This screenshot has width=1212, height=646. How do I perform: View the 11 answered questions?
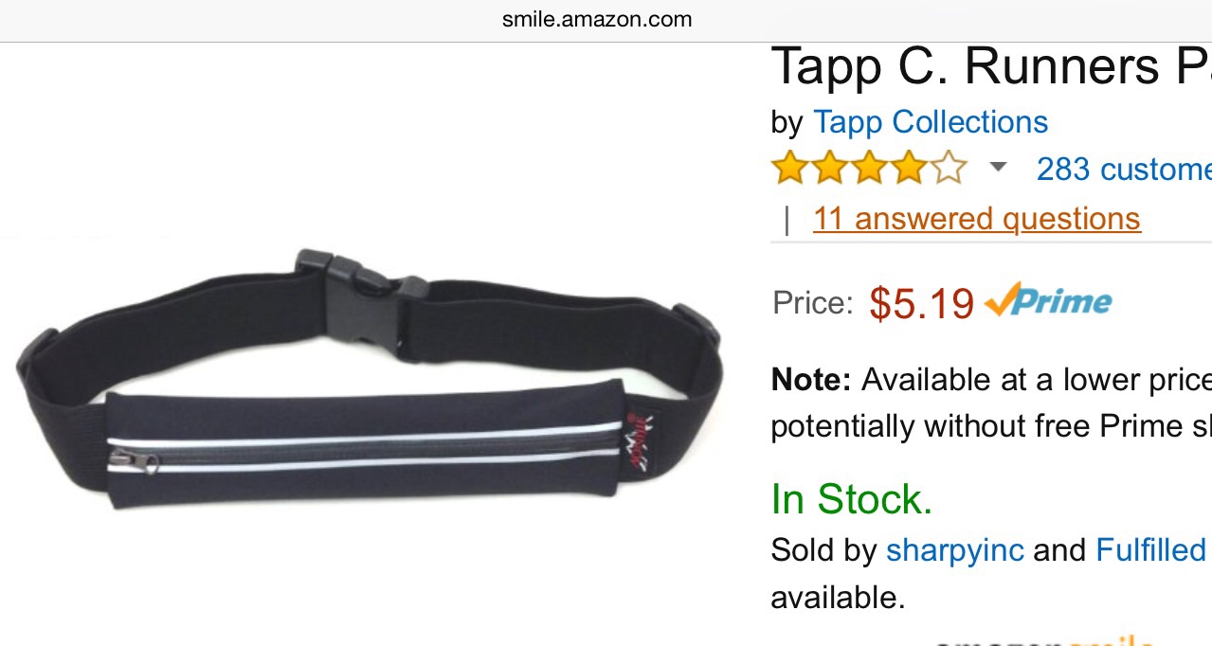pos(976,219)
